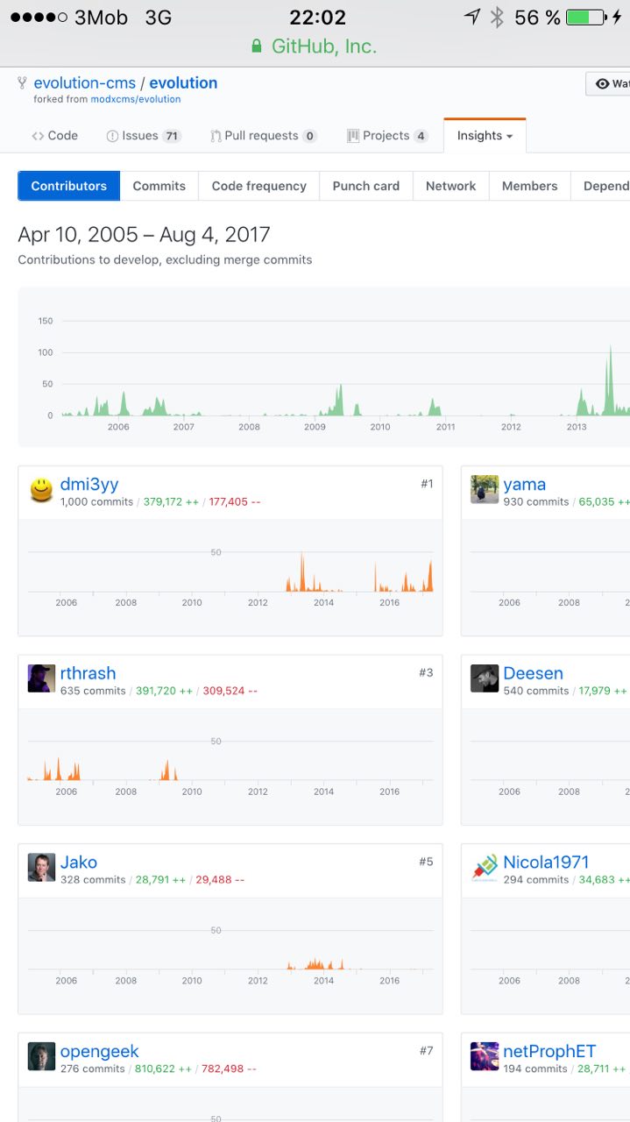Click rthrash's avatar image
Image resolution: width=630 pixels, height=1122 pixels.
pyautogui.click(x=41, y=678)
